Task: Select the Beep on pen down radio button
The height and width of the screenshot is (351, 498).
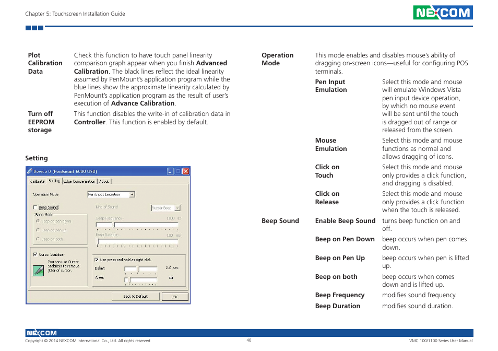Action: click(x=38, y=221)
